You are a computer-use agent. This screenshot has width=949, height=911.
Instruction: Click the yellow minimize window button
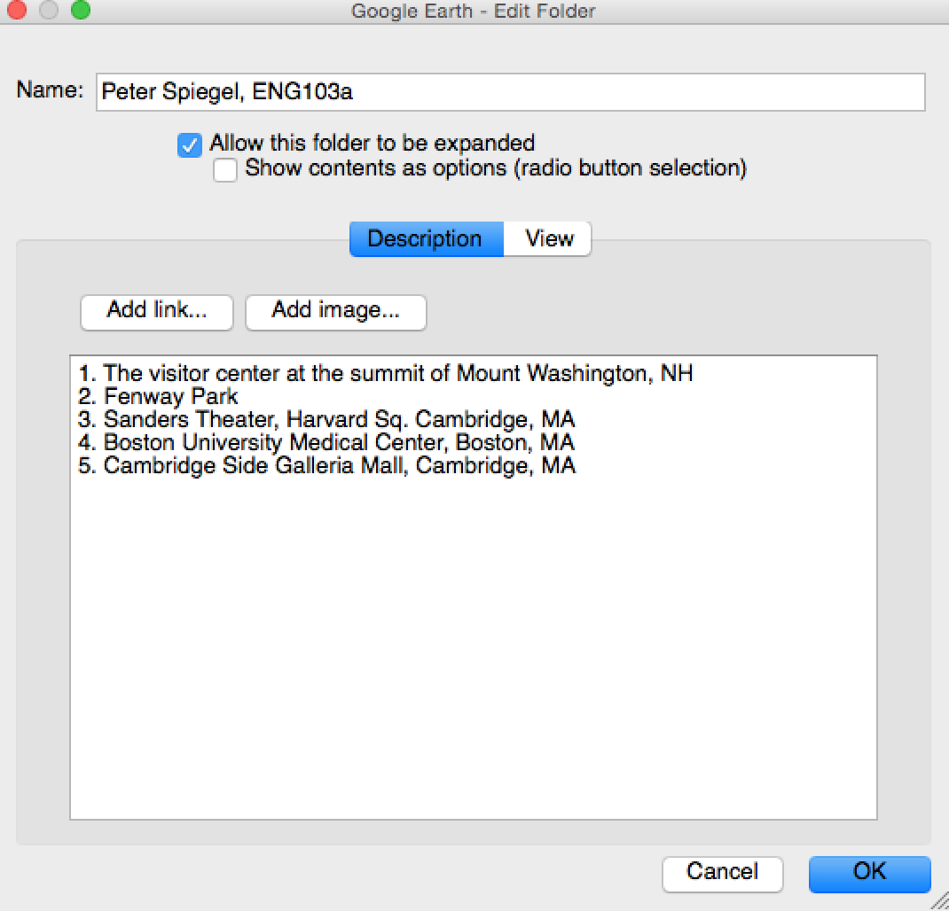(48, 12)
